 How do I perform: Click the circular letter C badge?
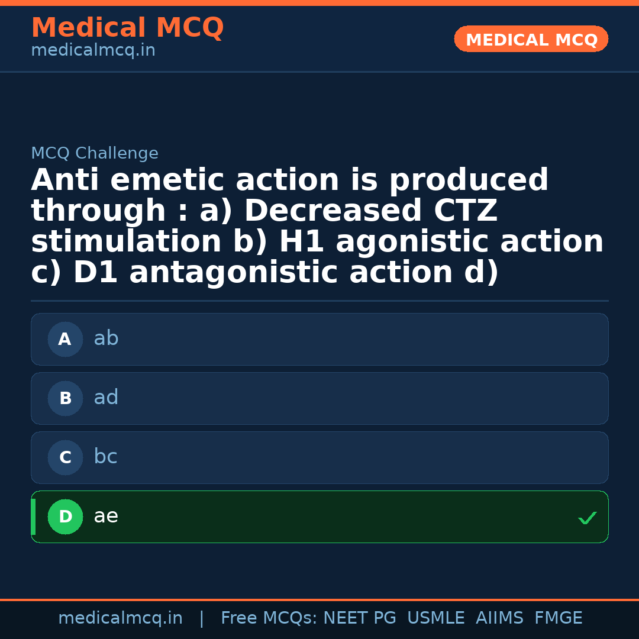click(x=65, y=457)
